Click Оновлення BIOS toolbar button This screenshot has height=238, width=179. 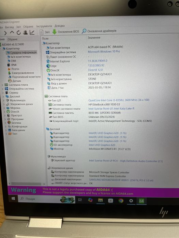point(66,32)
